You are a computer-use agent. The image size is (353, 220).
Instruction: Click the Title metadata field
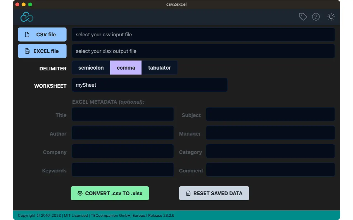122,114
